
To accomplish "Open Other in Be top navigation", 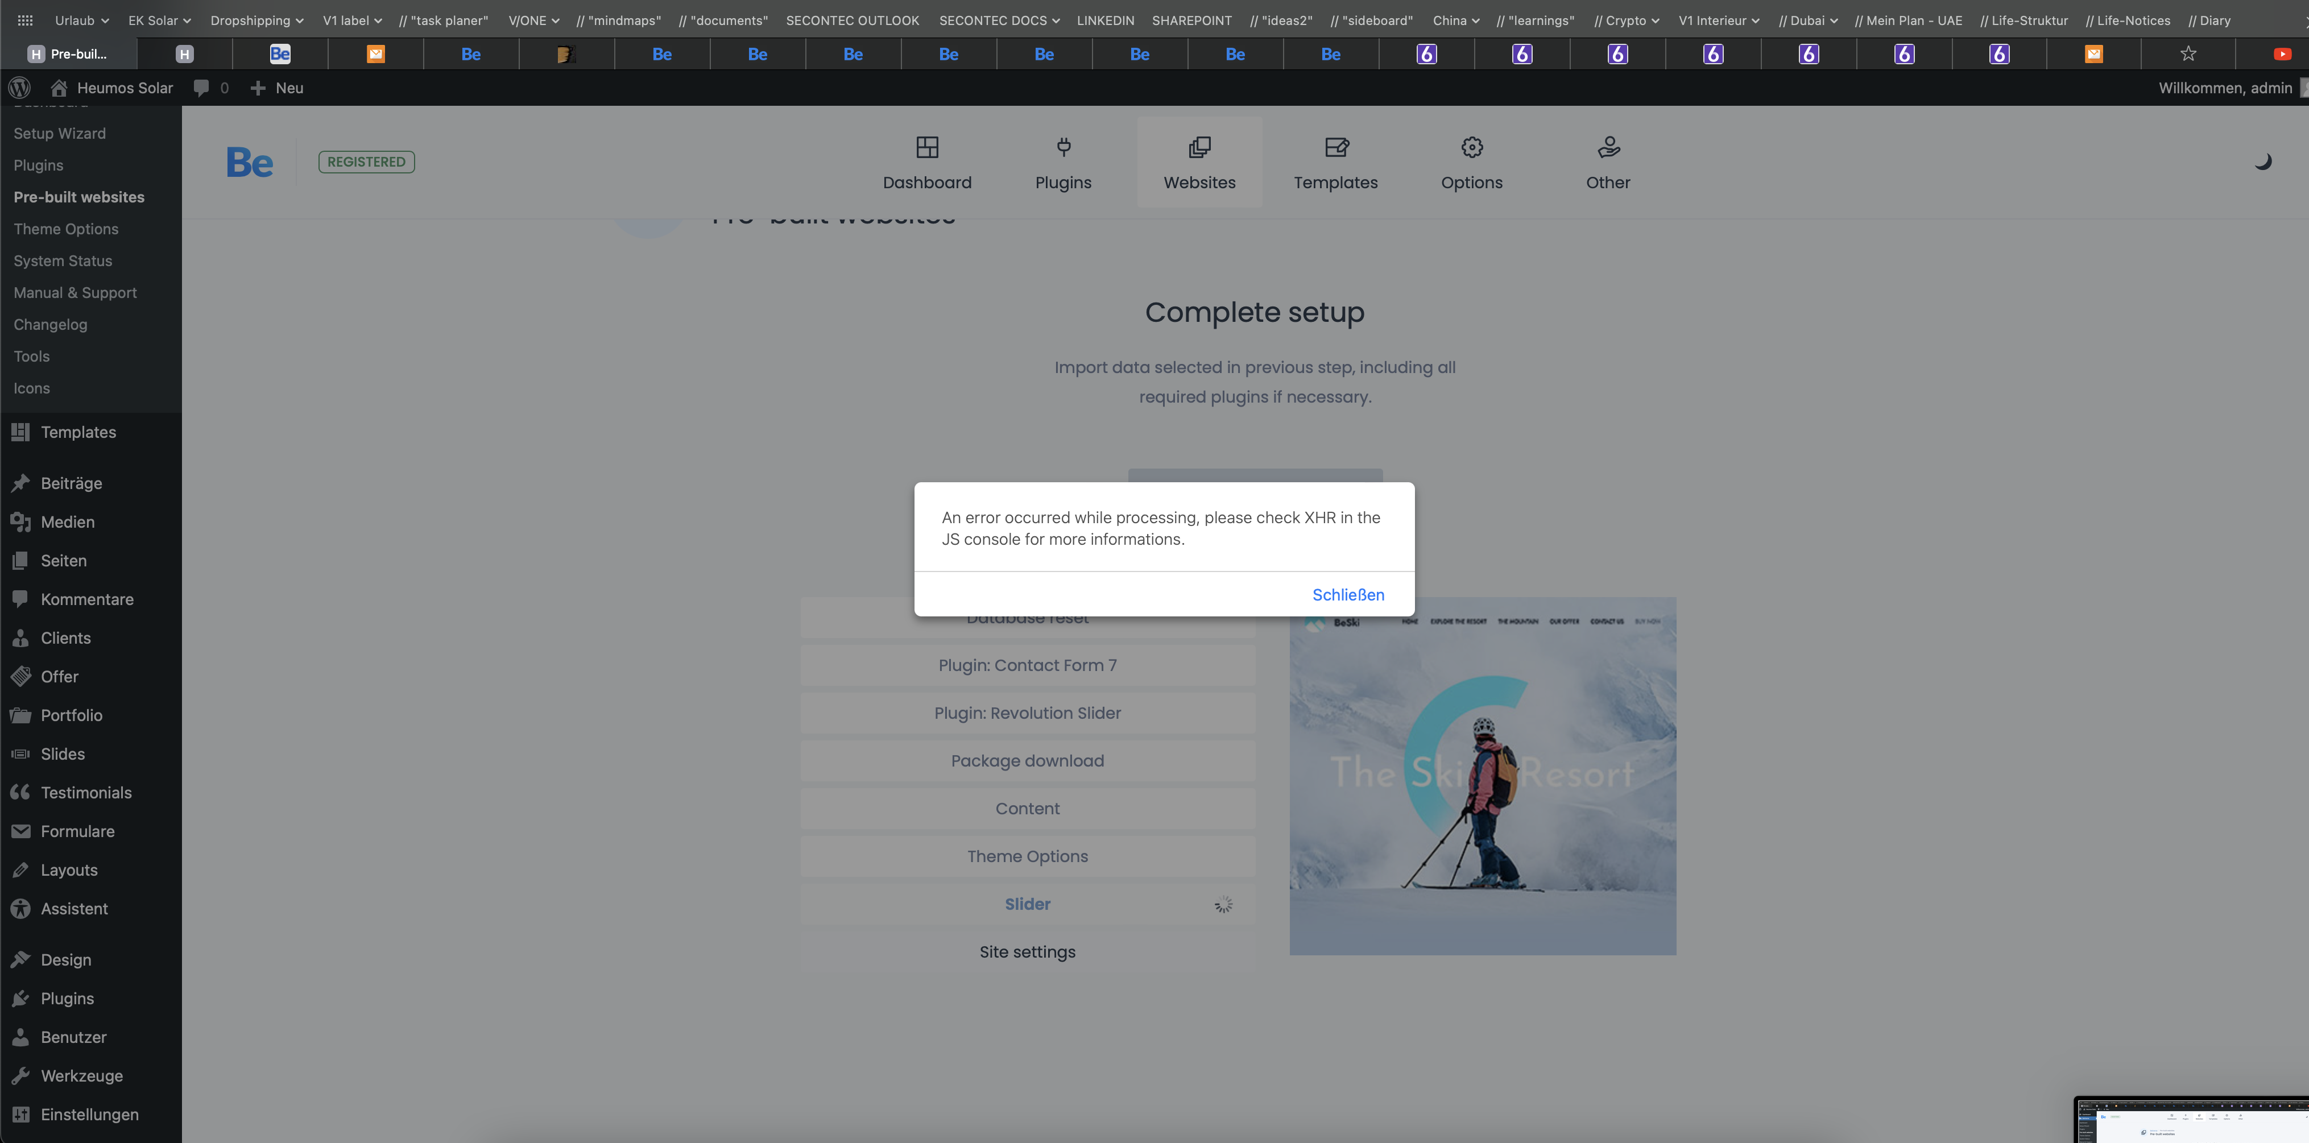I will pos(1608,162).
